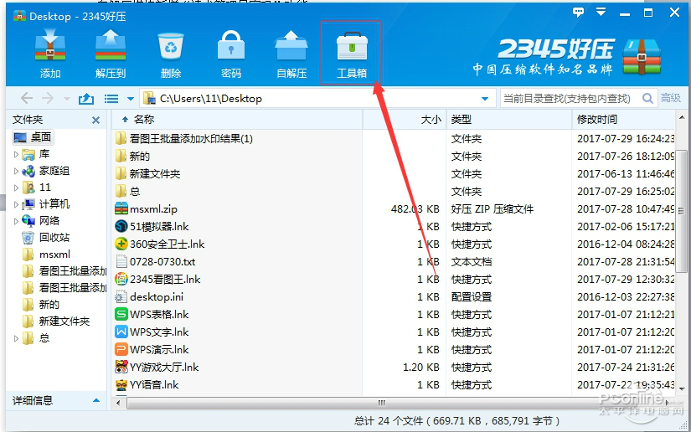This screenshot has height=432, width=691.
Task: Click the 好压 ZIP 压缩文件 type cell
Action: [492, 208]
